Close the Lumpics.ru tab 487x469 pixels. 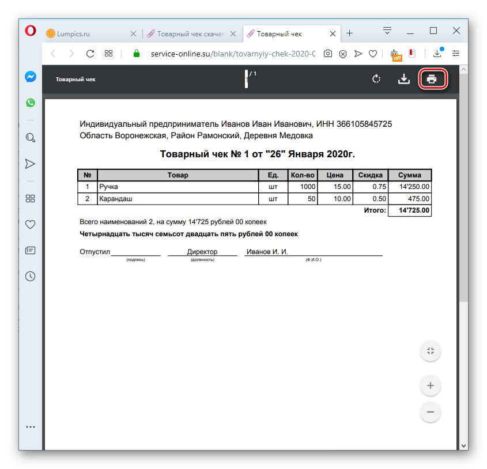point(133,34)
